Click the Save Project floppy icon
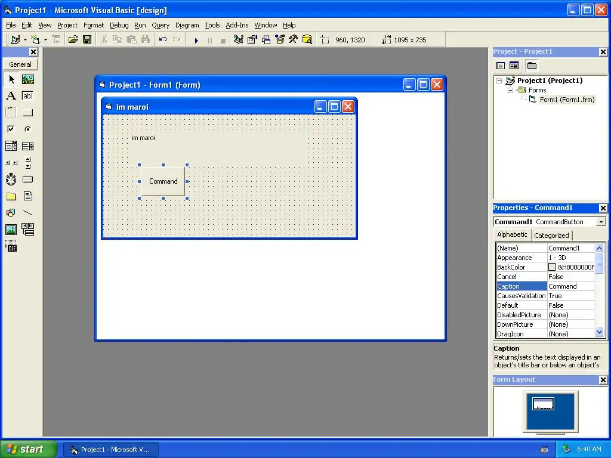This screenshot has height=458, width=611. 87,40
